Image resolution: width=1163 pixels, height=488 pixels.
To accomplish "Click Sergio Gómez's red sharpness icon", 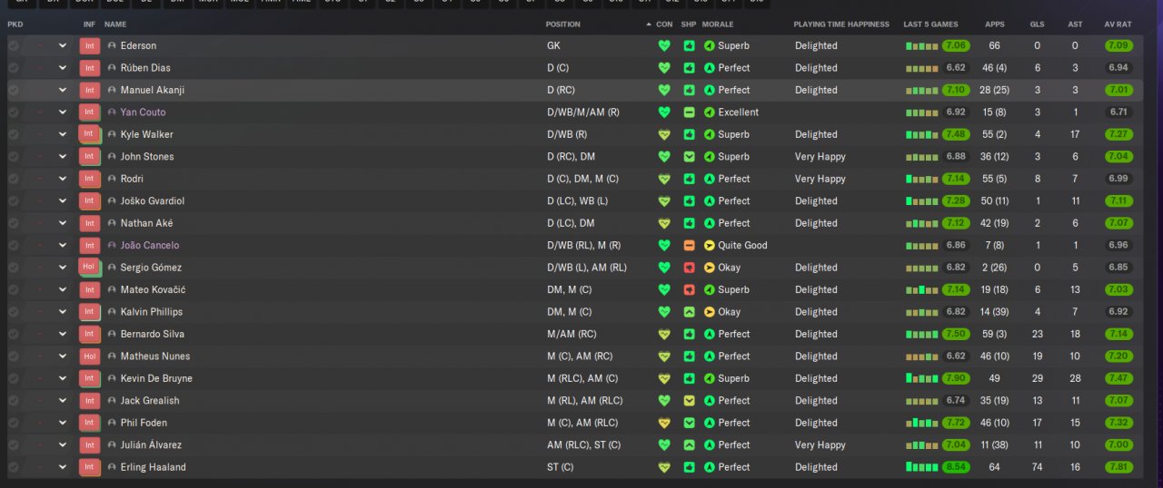I will click(x=690, y=268).
